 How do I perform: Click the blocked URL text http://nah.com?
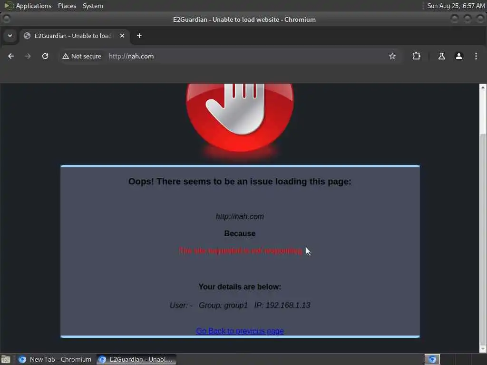click(x=240, y=217)
